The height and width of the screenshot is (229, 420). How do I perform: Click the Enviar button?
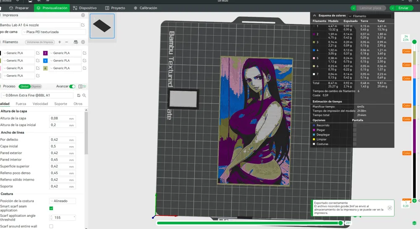tap(403, 8)
